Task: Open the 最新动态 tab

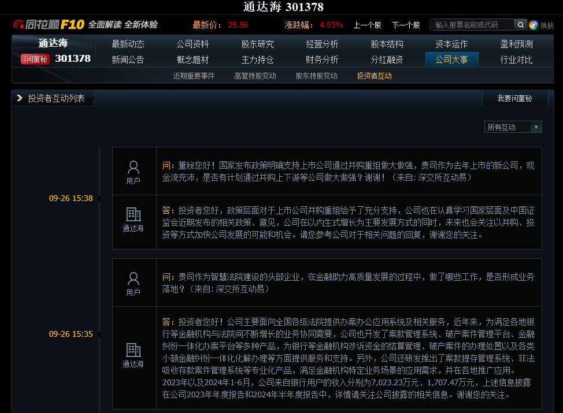Action: (128, 44)
